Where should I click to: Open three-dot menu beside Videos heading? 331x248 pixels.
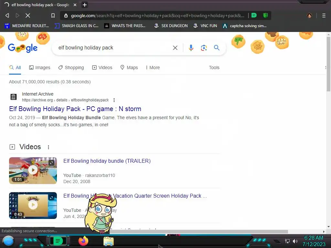pos(48,147)
